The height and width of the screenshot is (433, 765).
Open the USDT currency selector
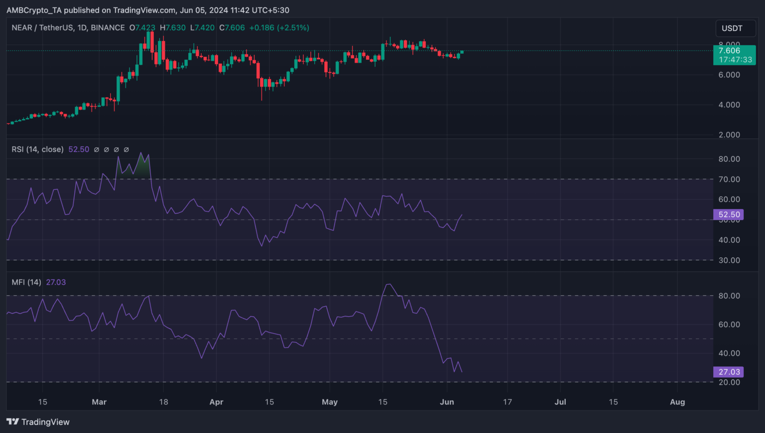click(732, 28)
